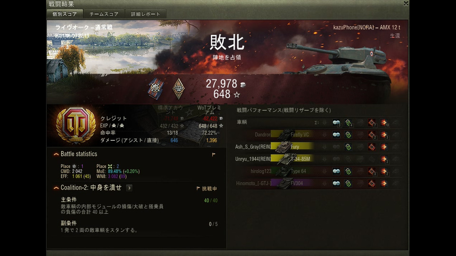The width and height of the screenshot is (456, 256).
Task: Switch to the 詳細レポート tab
Action: (145, 14)
